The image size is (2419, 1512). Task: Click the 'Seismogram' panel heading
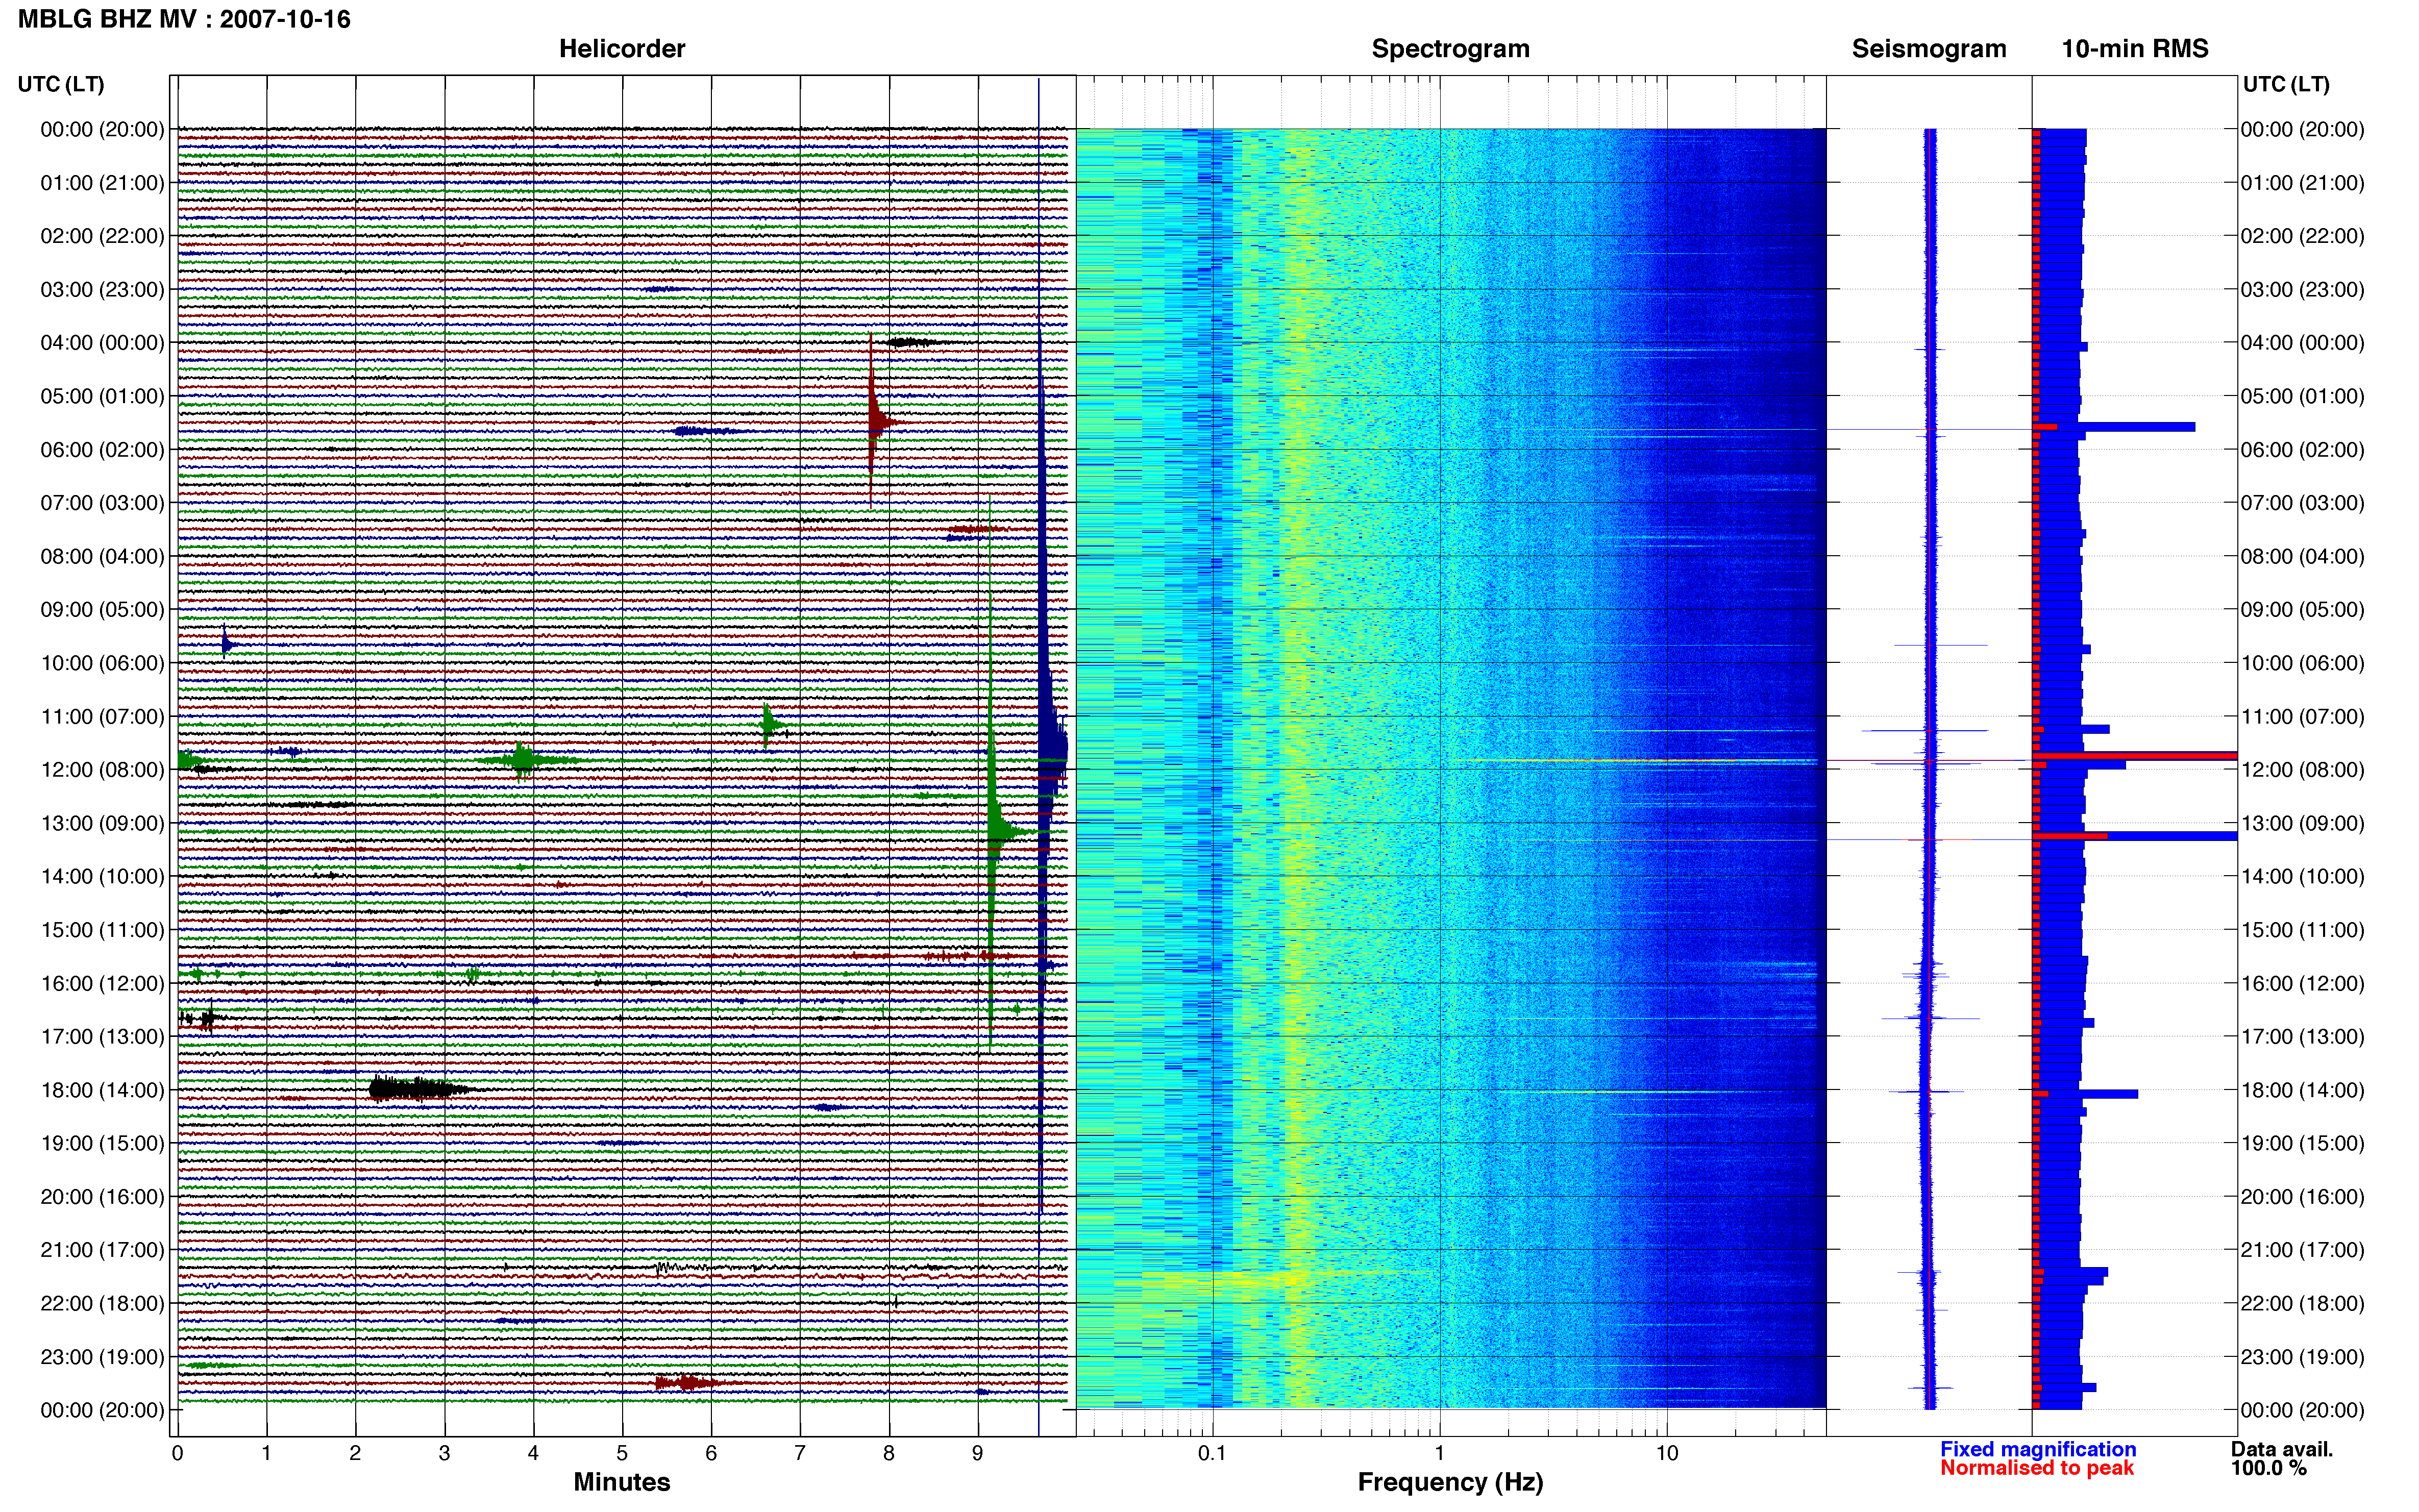(x=1929, y=49)
